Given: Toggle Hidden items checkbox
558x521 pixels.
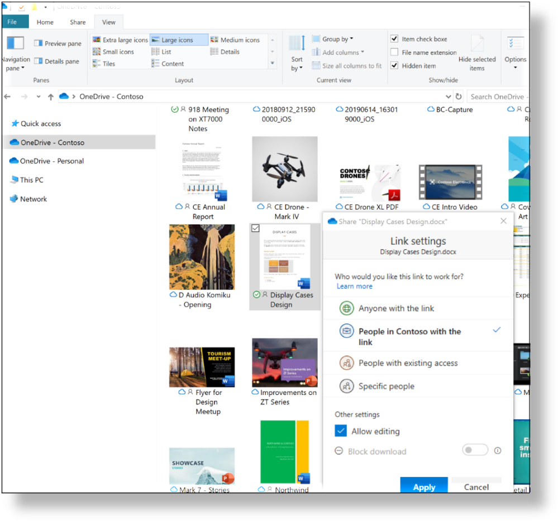Looking at the screenshot, I should [x=394, y=65].
